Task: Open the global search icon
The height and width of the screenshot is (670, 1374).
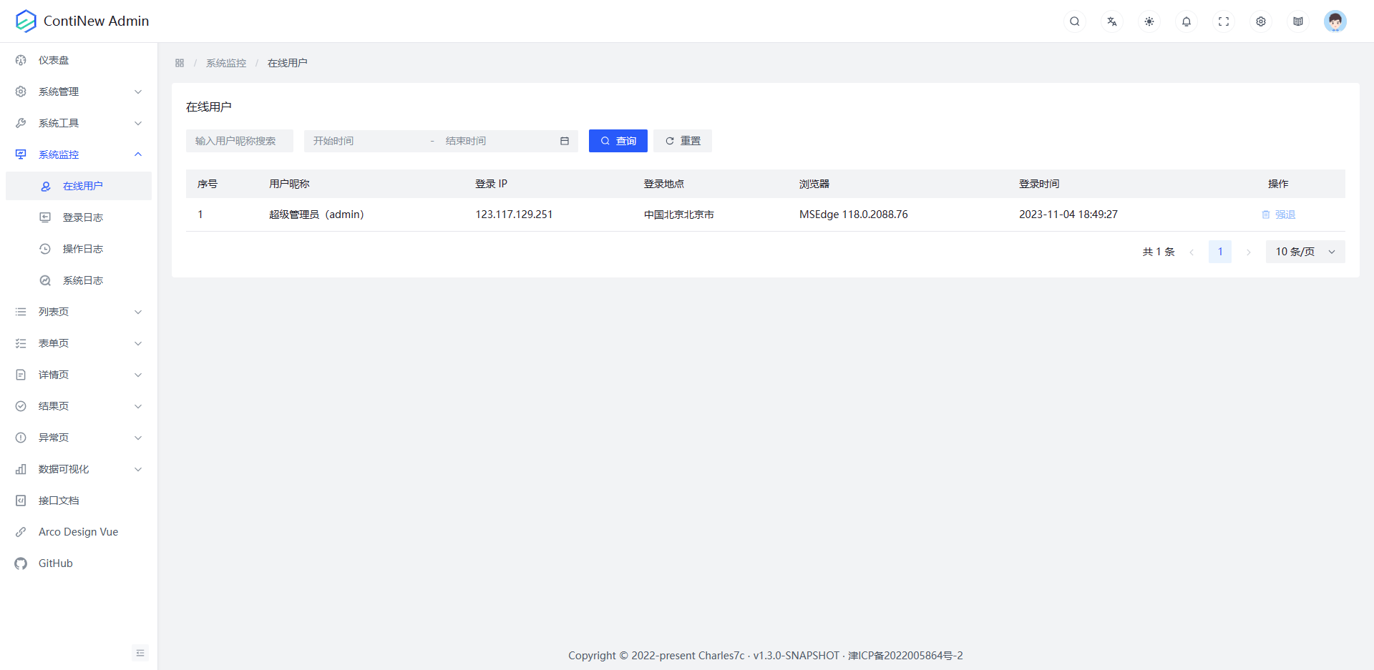Action: tap(1074, 21)
